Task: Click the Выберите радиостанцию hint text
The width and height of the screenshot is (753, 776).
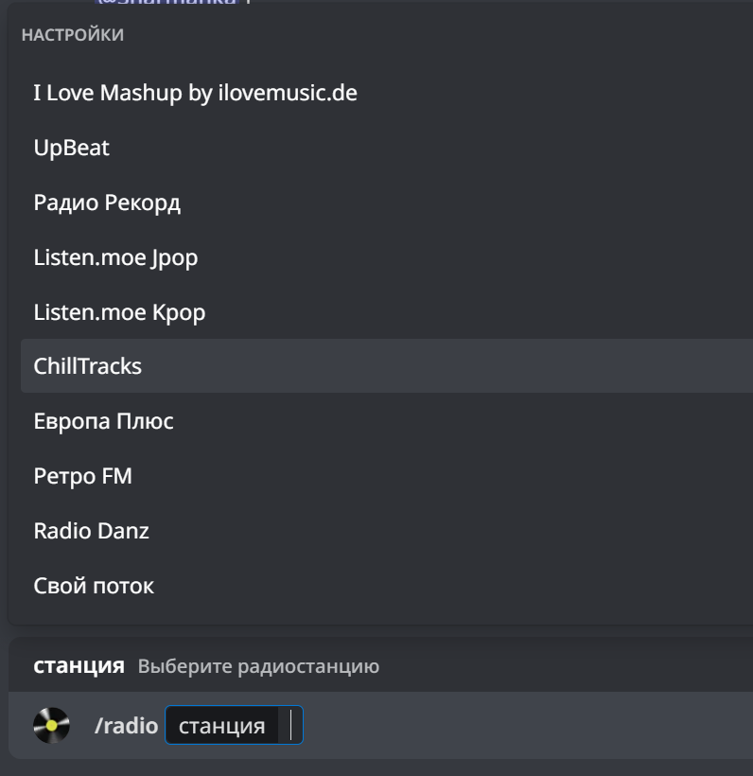Action: coord(258,666)
